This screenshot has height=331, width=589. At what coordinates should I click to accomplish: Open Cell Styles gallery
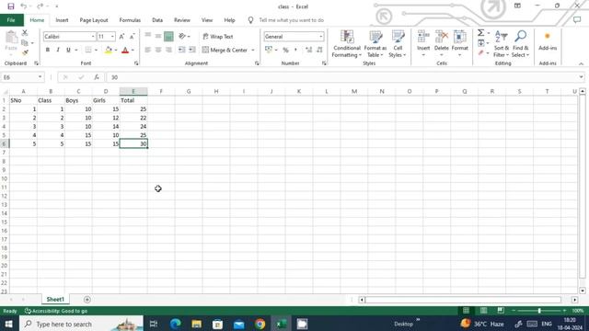click(398, 43)
